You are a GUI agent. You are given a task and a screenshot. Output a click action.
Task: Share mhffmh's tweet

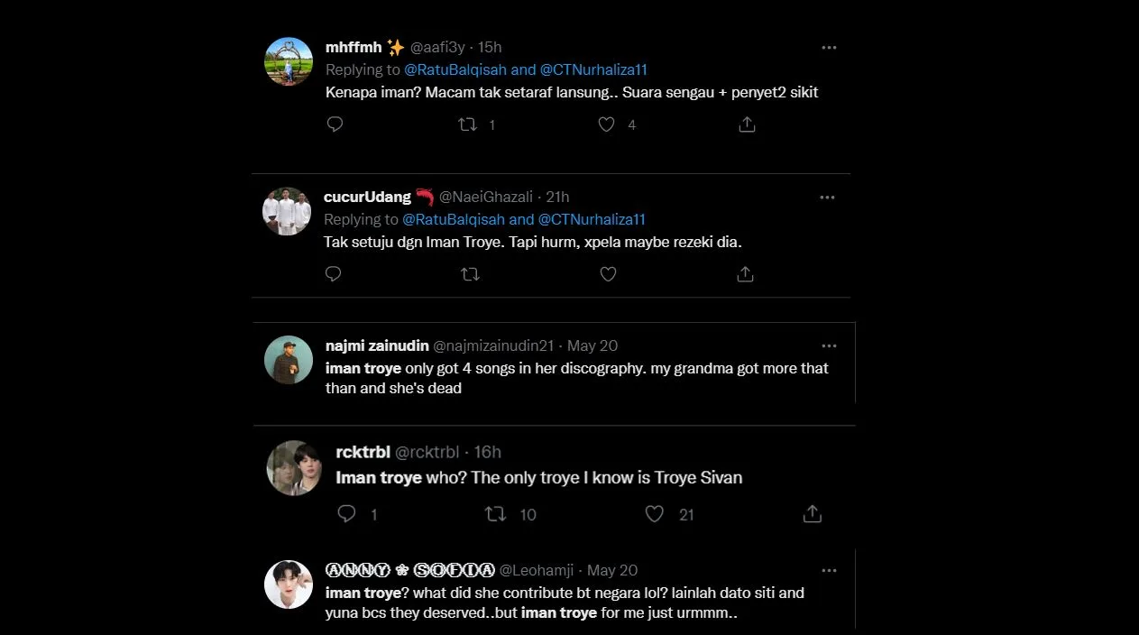pos(747,124)
